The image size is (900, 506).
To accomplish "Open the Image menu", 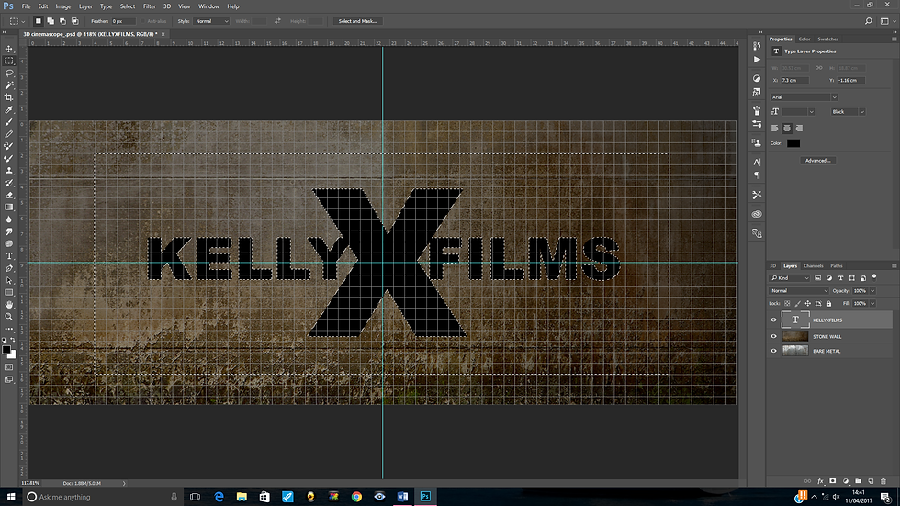I will click(x=63, y=6).
